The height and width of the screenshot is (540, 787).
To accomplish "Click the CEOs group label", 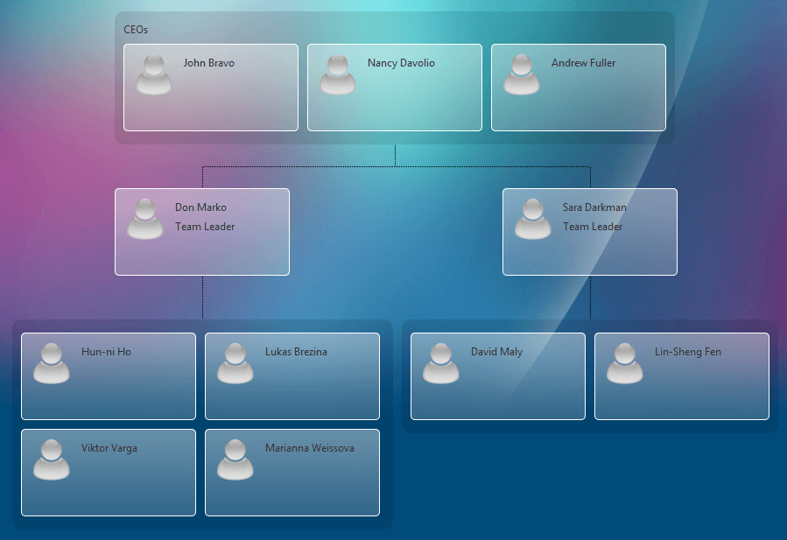I will click(x=136, y=30).
